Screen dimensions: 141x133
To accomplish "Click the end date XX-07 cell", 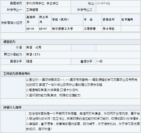I will tap(45, 29).
